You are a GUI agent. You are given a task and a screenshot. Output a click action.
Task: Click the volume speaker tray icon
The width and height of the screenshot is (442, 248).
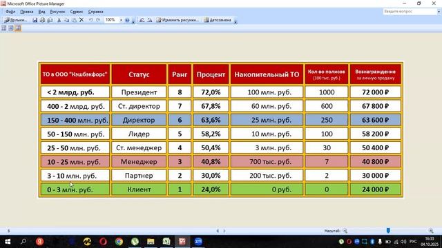pos(403,242)
